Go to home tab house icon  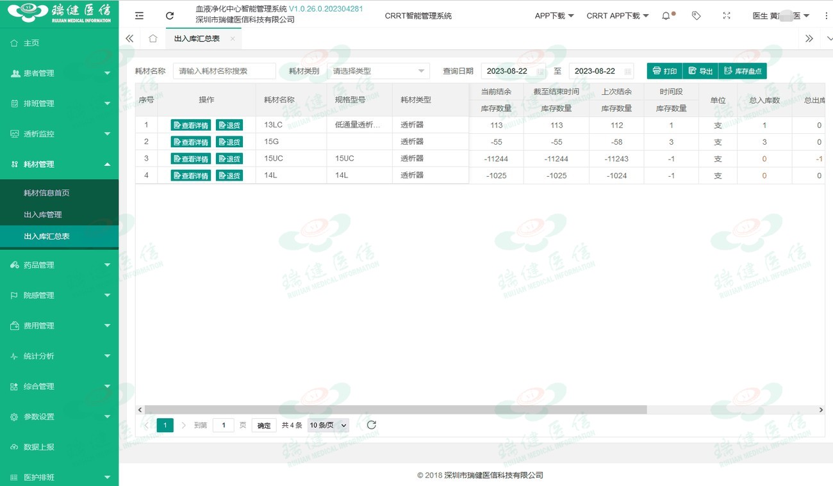click(x=153, y=38)
